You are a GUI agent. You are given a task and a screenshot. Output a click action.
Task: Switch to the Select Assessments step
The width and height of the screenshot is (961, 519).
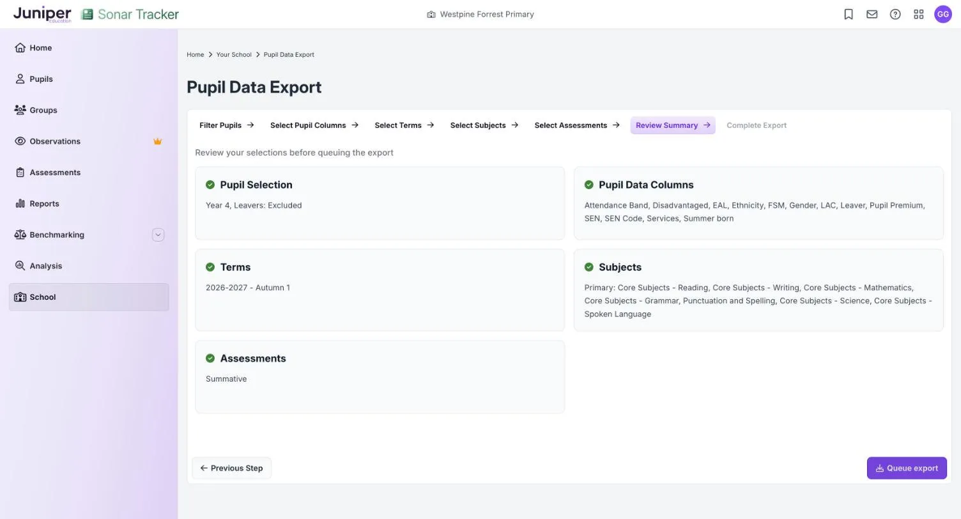tap(577, 125)
